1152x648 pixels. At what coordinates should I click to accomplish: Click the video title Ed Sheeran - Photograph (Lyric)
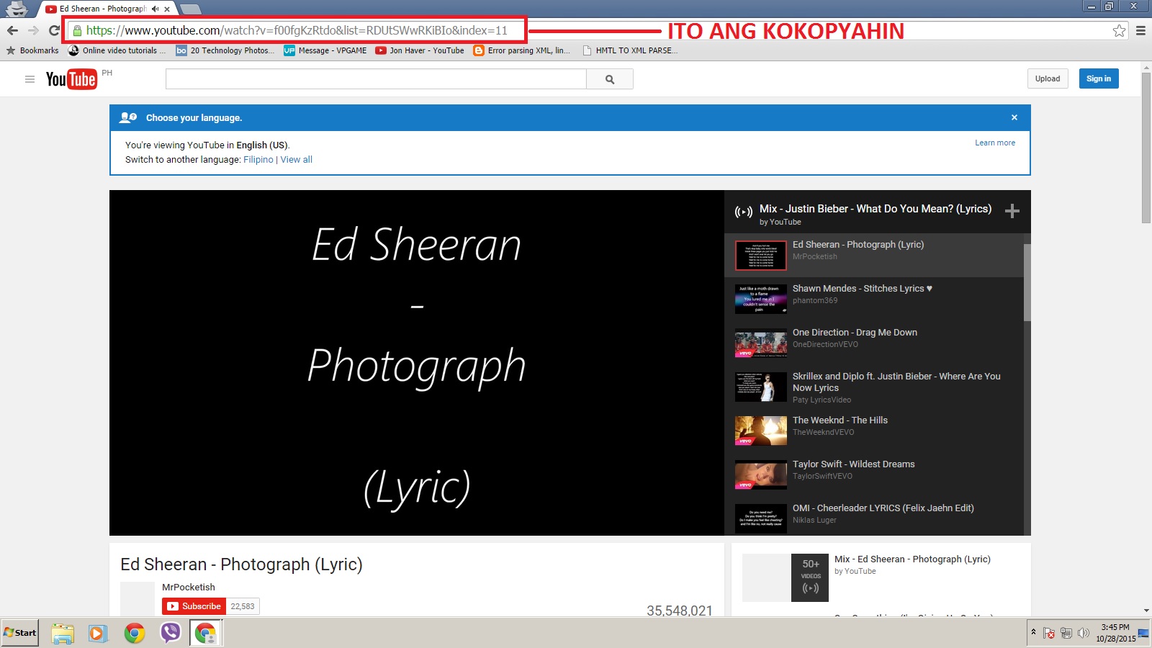[241, 564]
